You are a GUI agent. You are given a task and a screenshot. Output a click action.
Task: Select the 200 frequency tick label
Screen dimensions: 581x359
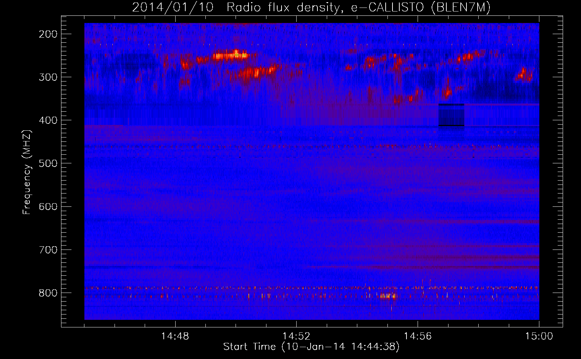(48, 34)
